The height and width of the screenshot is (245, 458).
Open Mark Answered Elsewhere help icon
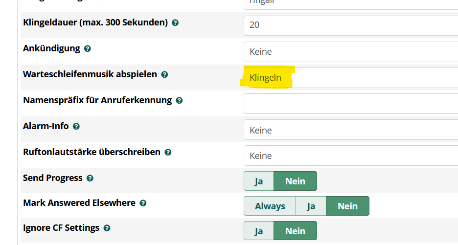(x=143, y=203)
